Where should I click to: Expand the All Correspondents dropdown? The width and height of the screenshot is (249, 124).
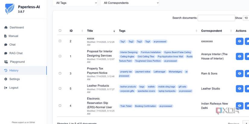130,3
